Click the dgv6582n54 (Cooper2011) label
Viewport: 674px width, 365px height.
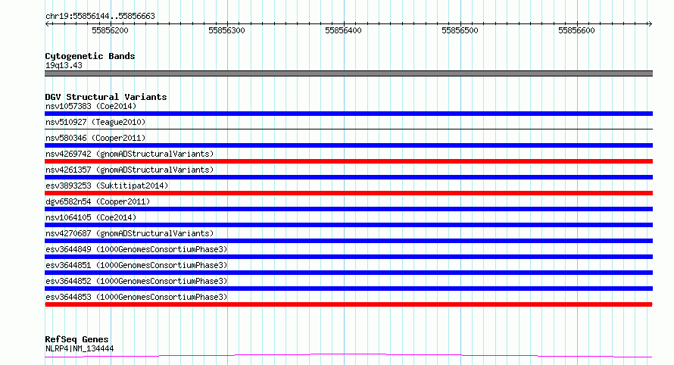(x=98, y=201)
